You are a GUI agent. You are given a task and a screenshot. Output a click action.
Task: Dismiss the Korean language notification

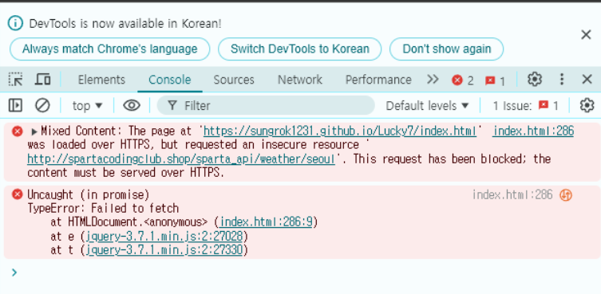coord(586,35)
